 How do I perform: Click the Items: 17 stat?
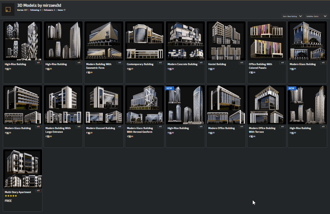[61, 10]
